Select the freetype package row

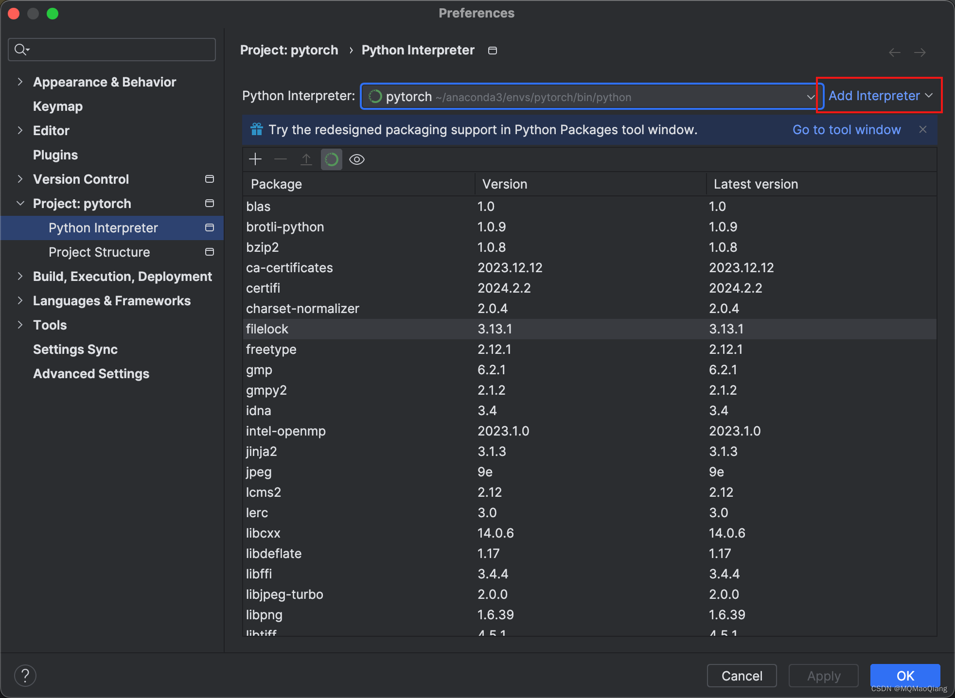(590, 349)
